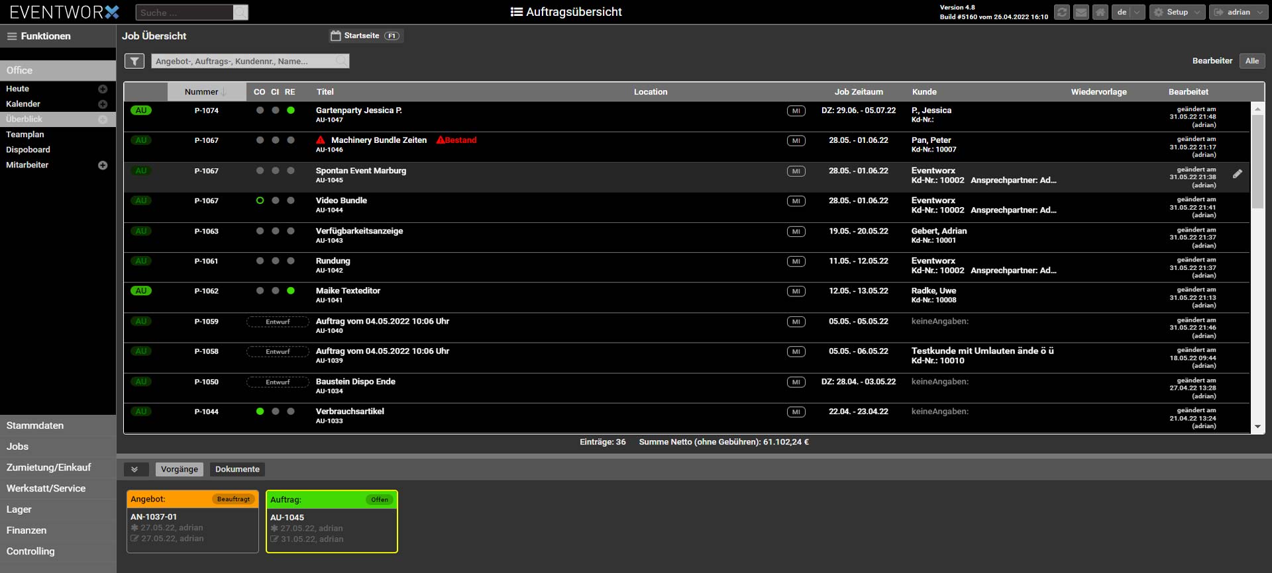Viewport: 1272px width, 573px height.
Task: Click the green-ringed CO dot for Video Bundle
Action: (x=260, y=200)
